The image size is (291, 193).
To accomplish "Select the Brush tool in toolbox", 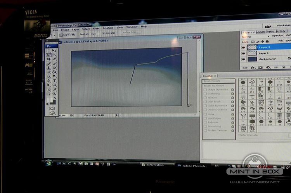I will [x=55, y=64].
